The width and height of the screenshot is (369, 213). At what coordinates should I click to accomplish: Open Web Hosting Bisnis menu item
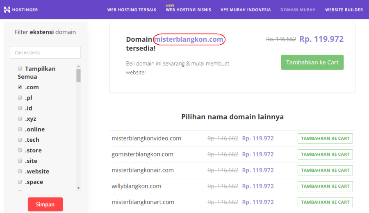click(189, 10)
